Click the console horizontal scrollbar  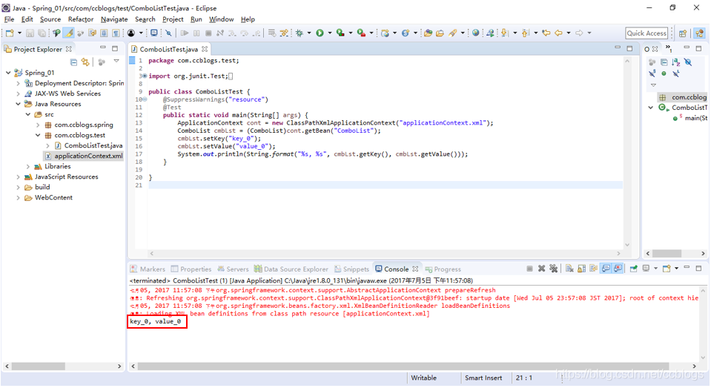tap(403, 366)
